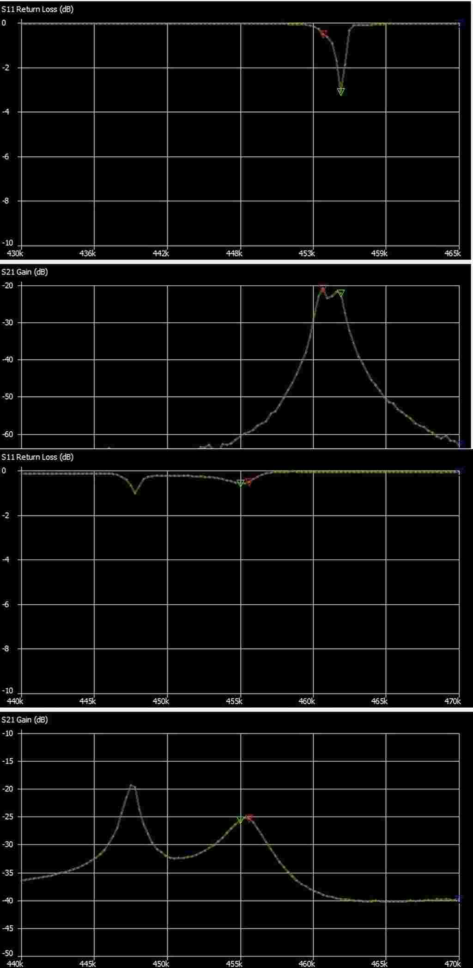Select green marker on second peak of -20 to -60 S21 chart

coord(341,293)
